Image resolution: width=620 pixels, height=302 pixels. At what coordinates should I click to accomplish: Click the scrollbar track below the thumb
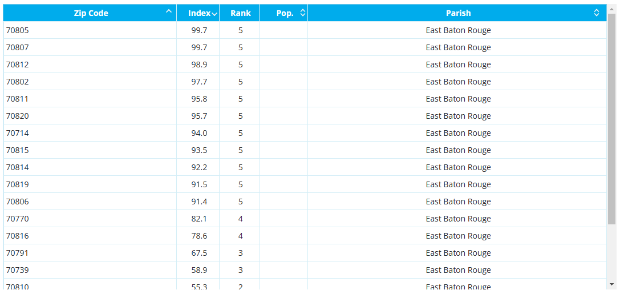point(611,252)
